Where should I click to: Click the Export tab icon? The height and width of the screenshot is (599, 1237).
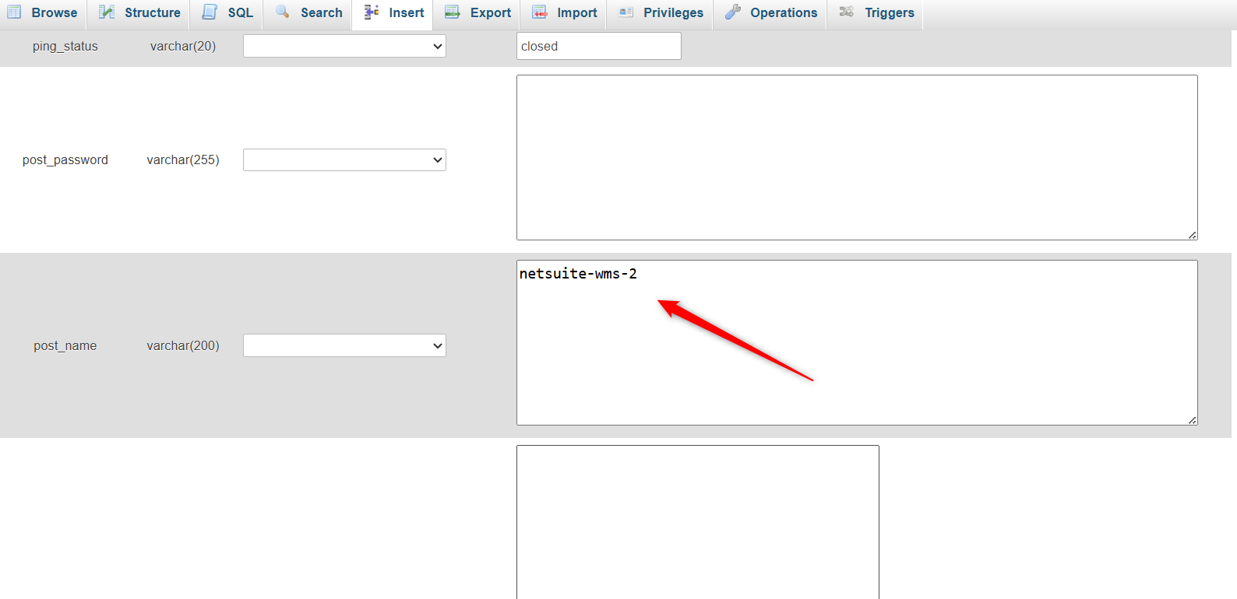(x=453, y=12)
